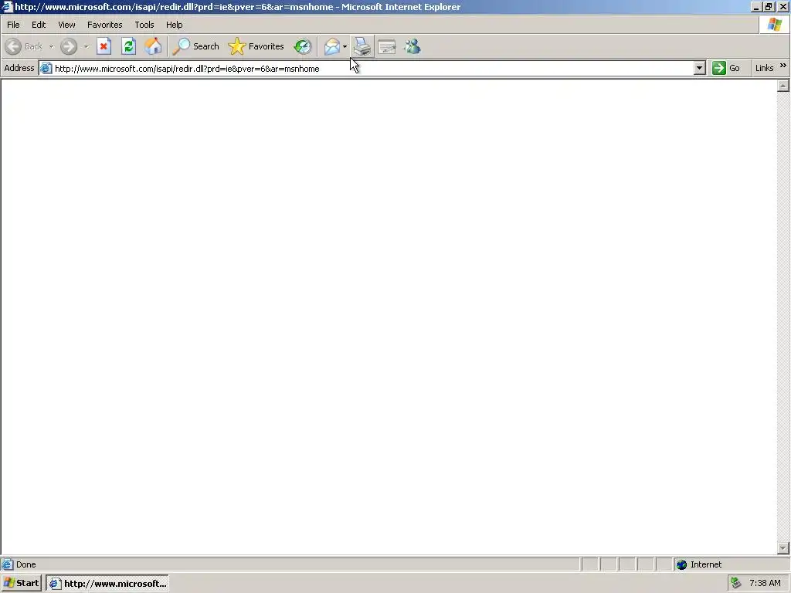
Task: Open the Help menu
Action: pyautogui.click(x=175, y=25)
